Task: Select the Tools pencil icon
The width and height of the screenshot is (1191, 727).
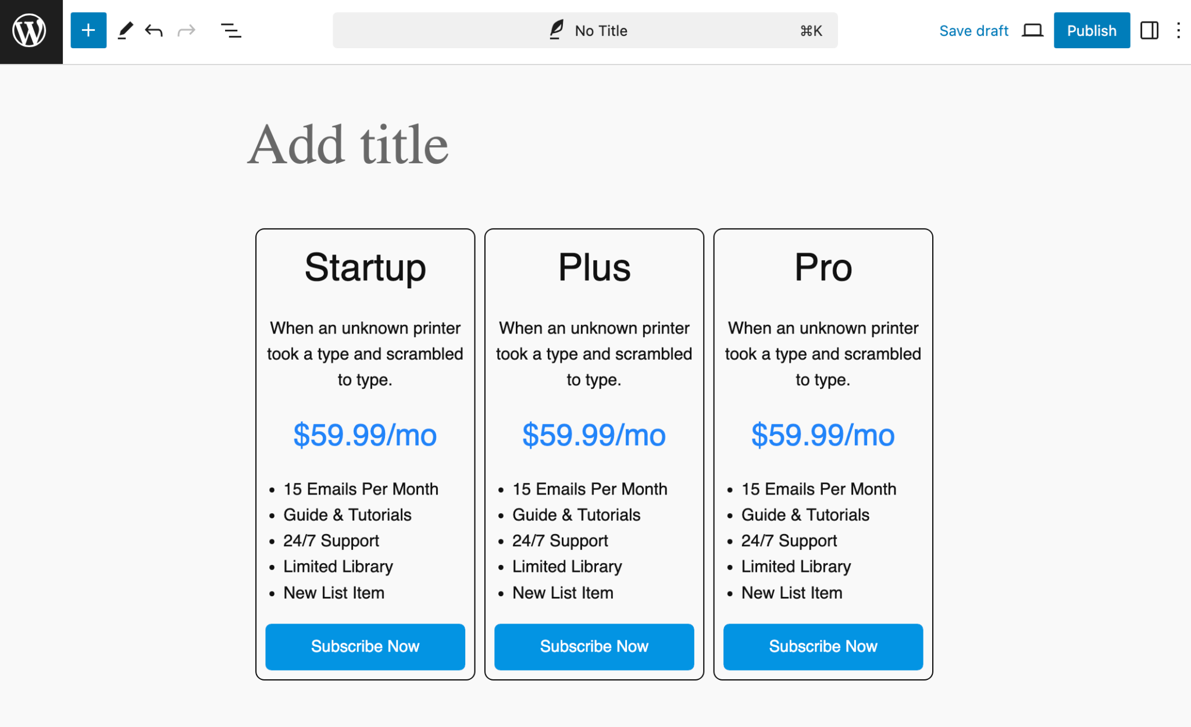Action: point(126,30)
